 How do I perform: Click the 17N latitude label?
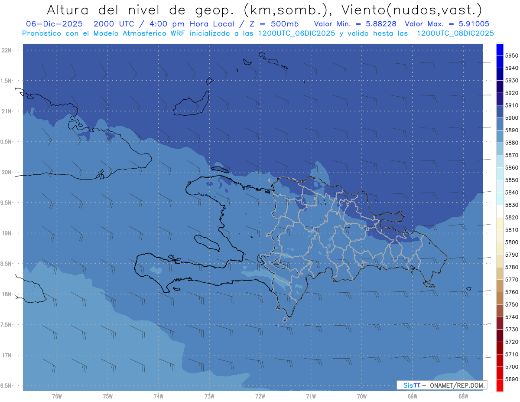pyautogui.click(x=6, y=355)
